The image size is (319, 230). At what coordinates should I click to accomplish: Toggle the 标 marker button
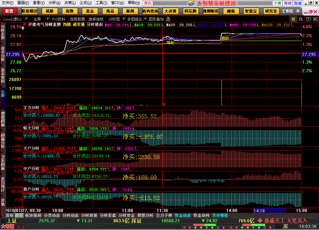click(x=293, y=19)
